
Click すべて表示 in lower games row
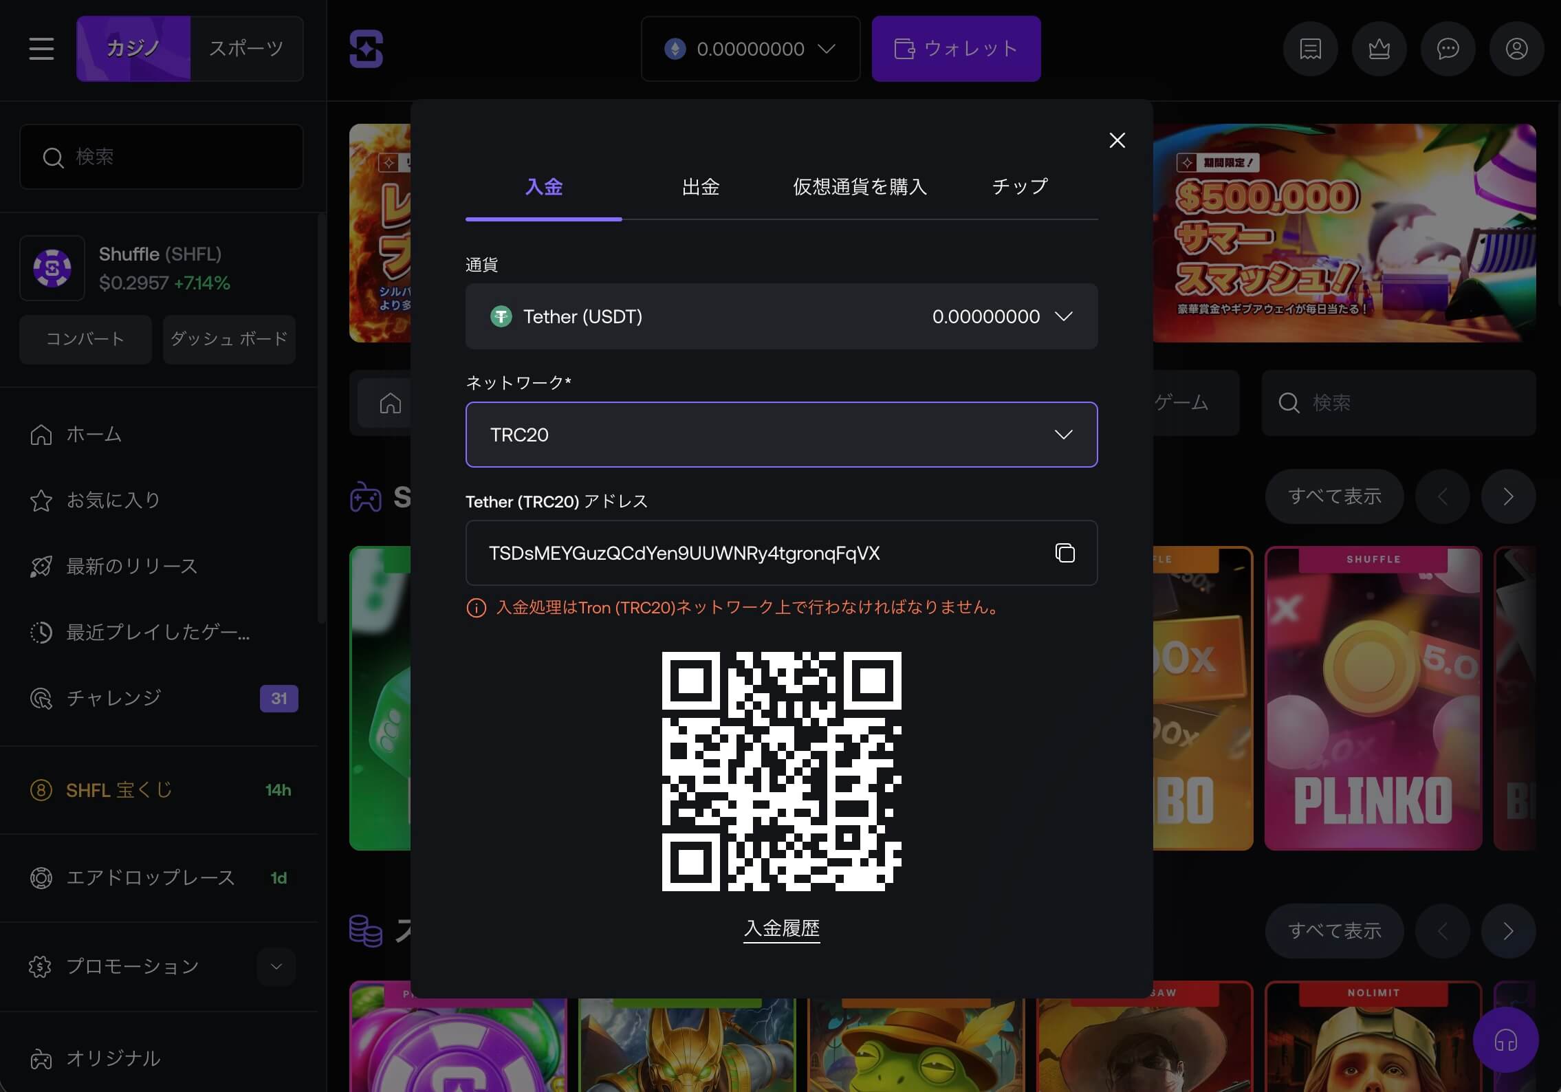[x=1334, y=931]
